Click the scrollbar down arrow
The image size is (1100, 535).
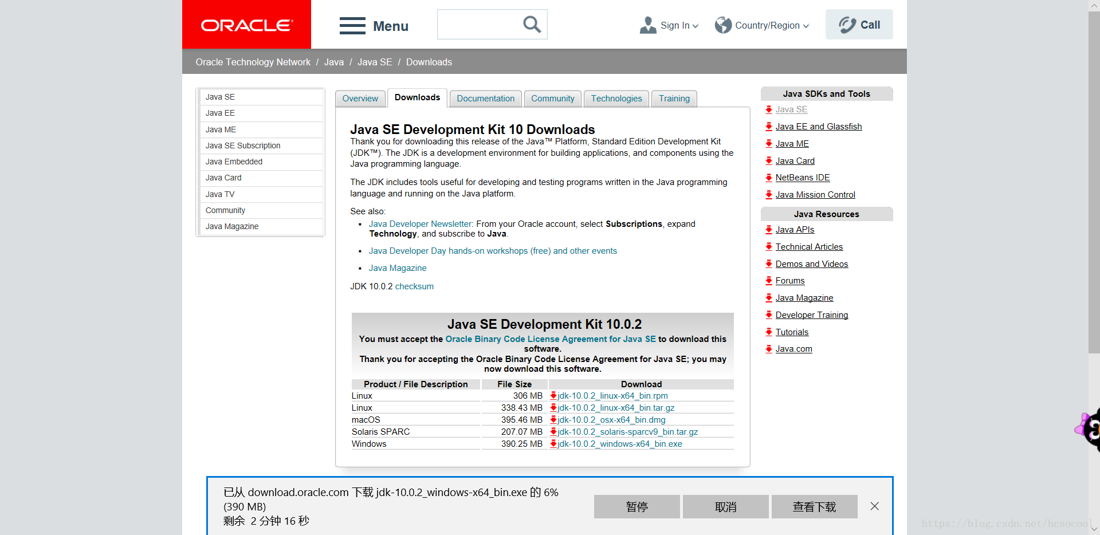pyautogui.click(x=1094, y=529)
